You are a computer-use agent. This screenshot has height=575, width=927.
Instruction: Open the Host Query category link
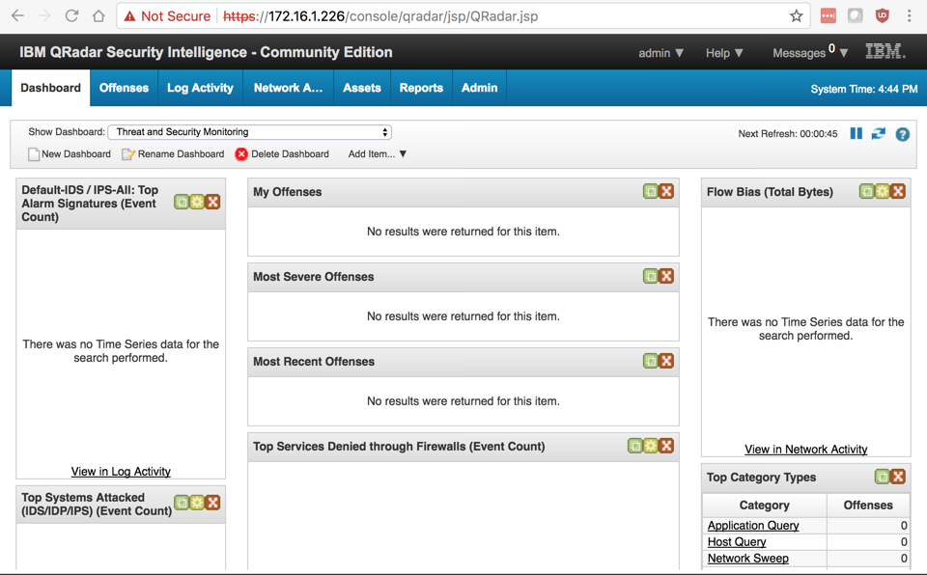(737, 542)
